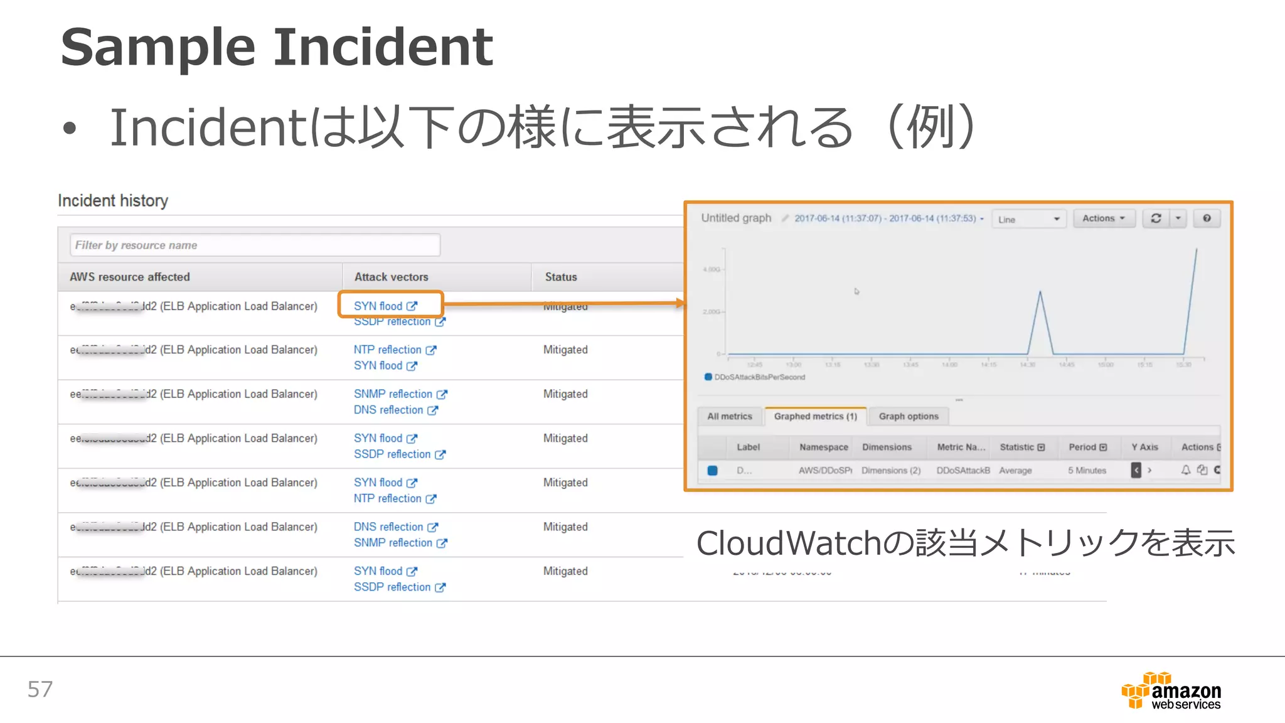1285x723 pixels.
Task: Click the pencil icon to rename Untitled graph
Action: pyautogui.click(x=784, y=218)
